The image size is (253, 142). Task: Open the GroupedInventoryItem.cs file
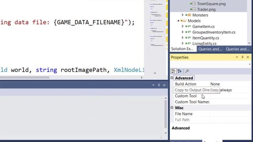pyautogui.click(x=214, y=32)
